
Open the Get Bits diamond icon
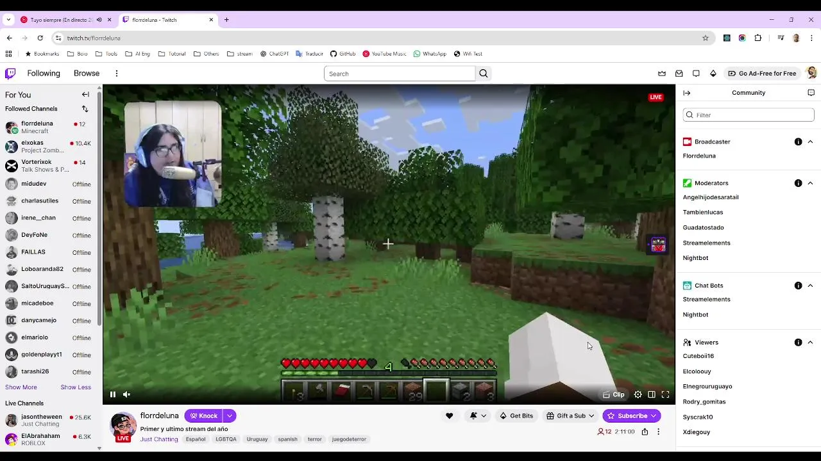coord(713,74)
